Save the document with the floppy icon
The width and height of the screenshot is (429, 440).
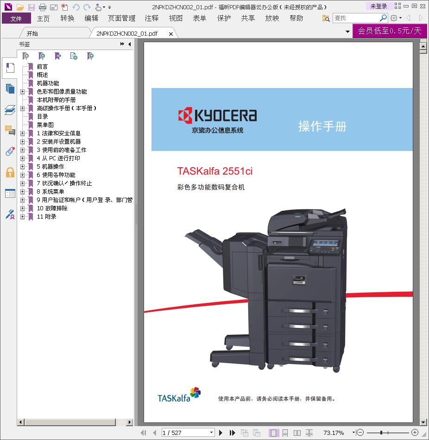click(x=31, y=7)
